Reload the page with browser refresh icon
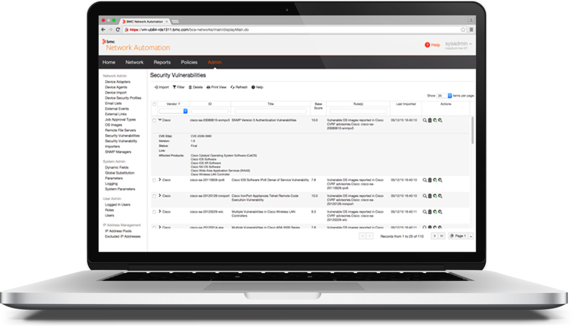This screenshot has height=326, width=573. (118, 30)
